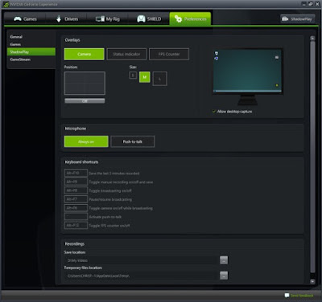Open the Games tab
Viewport: 322px width, 302px height.
(25, 19)
